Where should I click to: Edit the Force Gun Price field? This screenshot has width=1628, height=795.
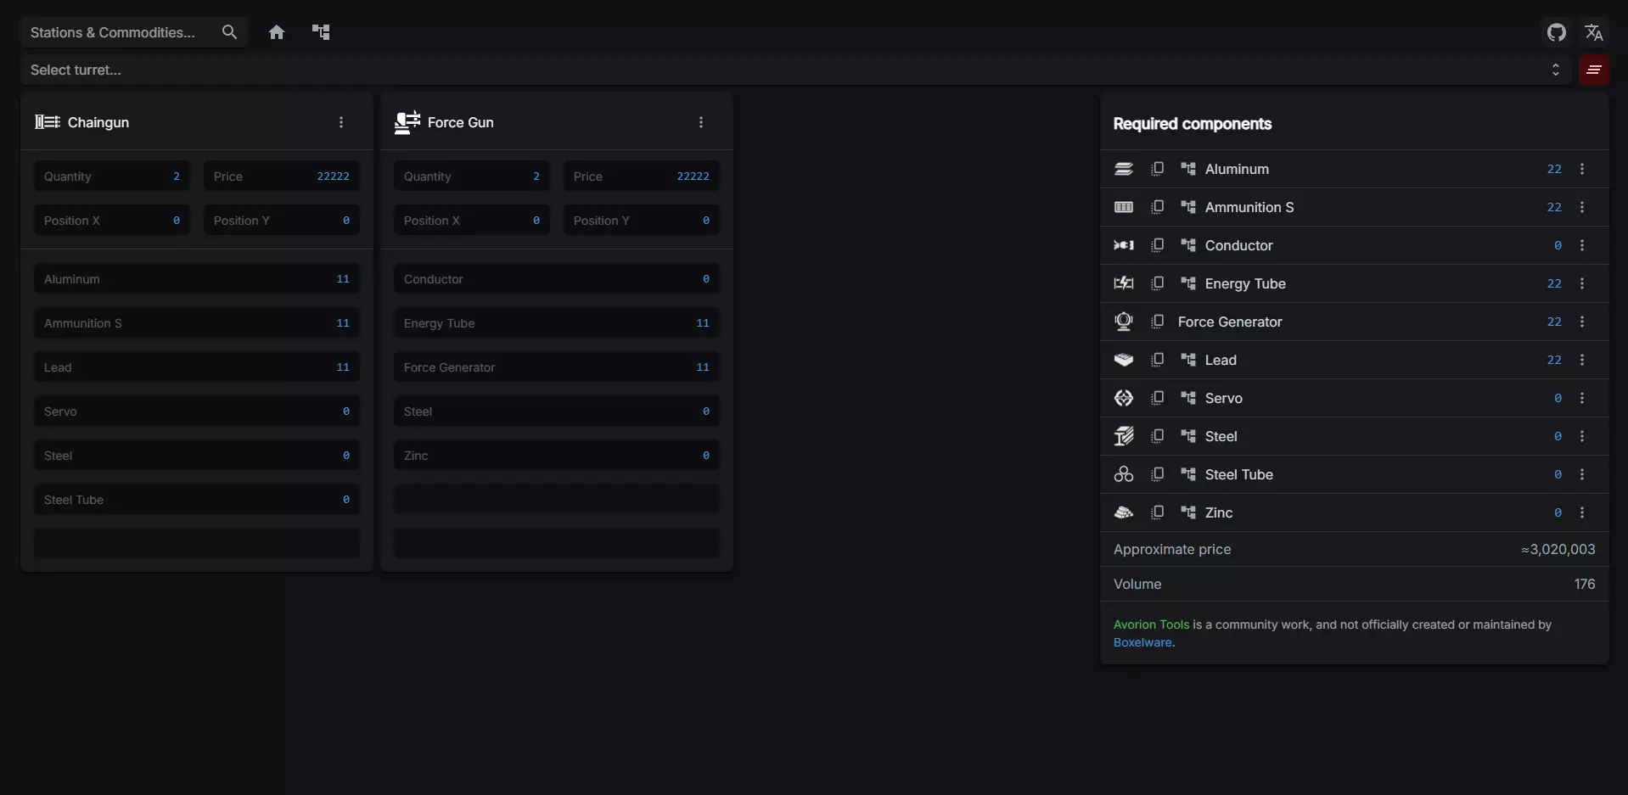coord(642,176)
